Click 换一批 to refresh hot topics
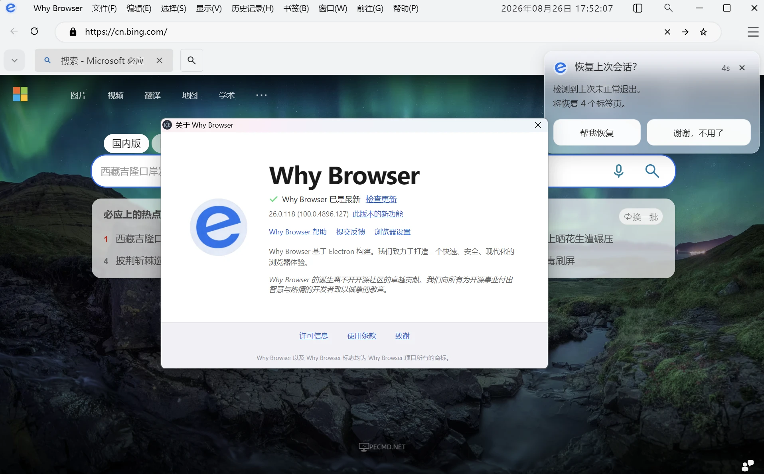The height and width of the screenshot is (474, 764). [x=641, y=217]
